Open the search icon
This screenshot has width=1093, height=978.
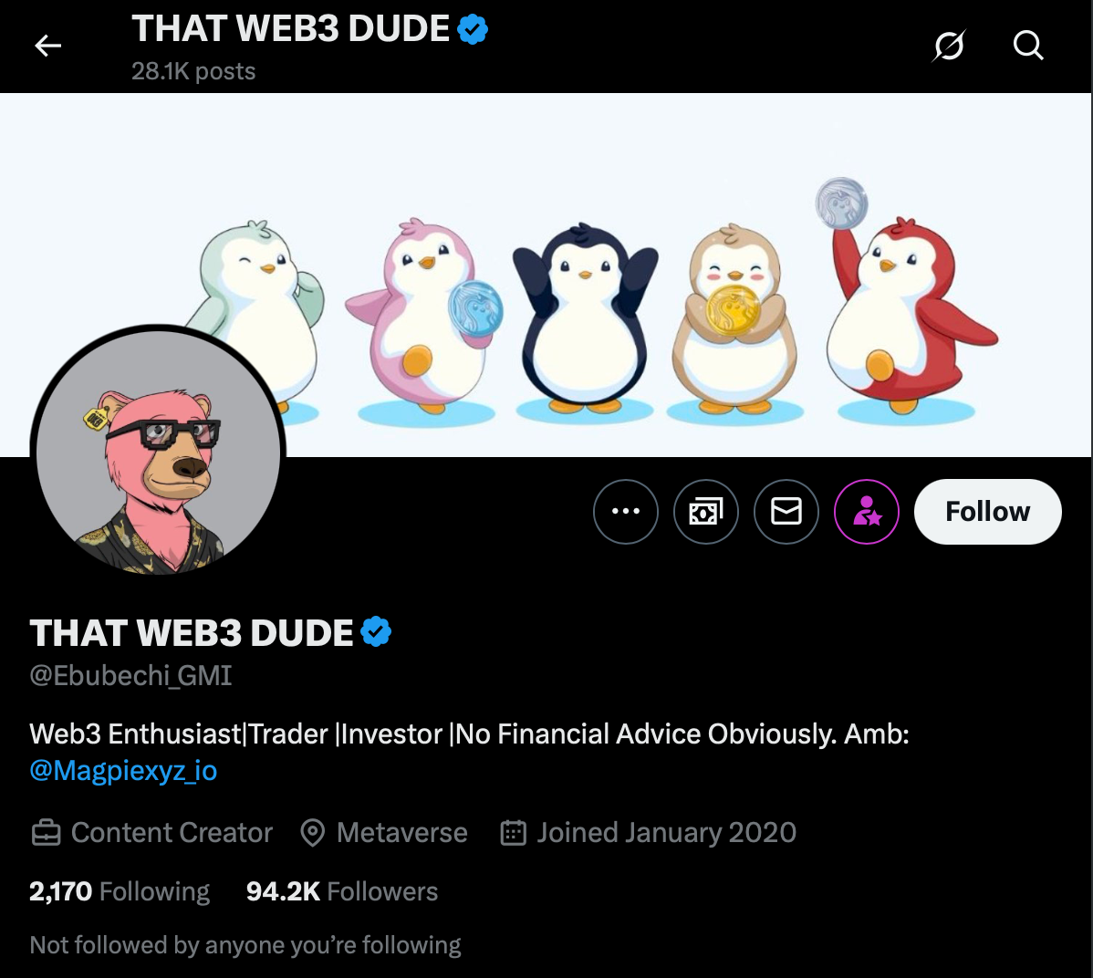[1028, 45]
